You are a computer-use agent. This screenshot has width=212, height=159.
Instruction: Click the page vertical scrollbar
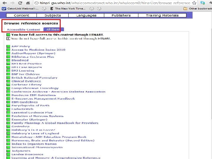point(211,74)
